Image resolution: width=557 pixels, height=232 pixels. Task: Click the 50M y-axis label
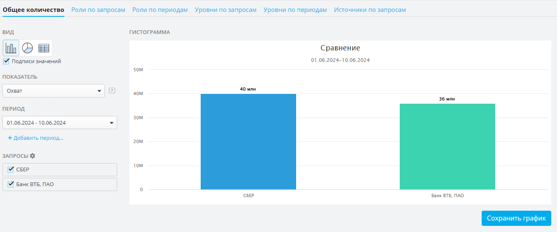pyautogui.click(x=138, y=70)
